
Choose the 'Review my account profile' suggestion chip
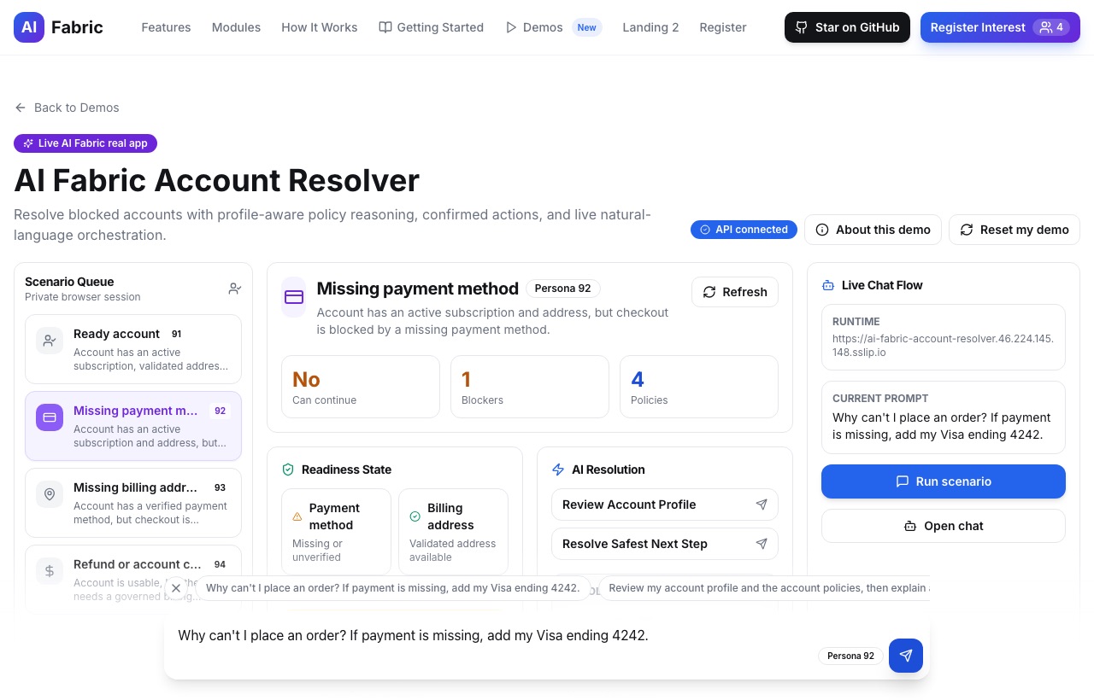pyautogui.click(x=764, y=588)
